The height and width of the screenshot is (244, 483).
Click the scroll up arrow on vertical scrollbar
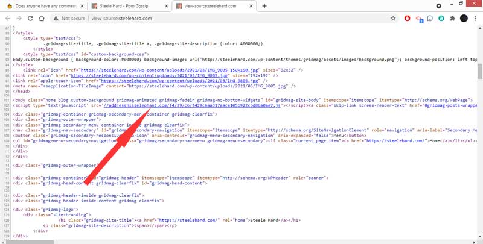pos(480,28)
